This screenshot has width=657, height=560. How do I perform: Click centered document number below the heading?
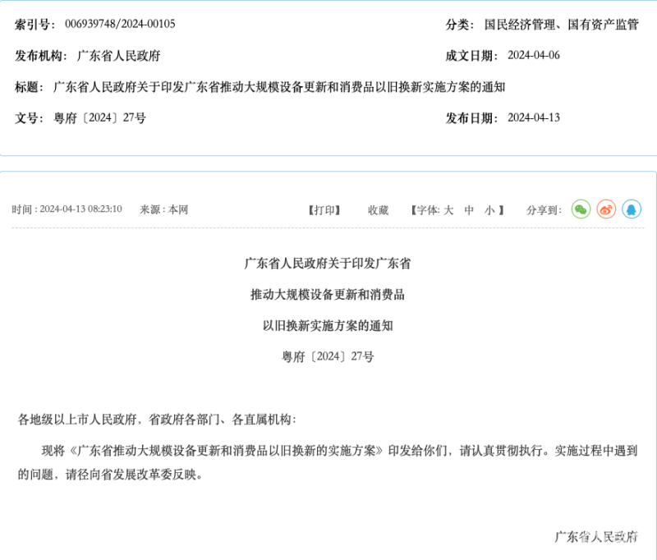[x=328, y=356]
